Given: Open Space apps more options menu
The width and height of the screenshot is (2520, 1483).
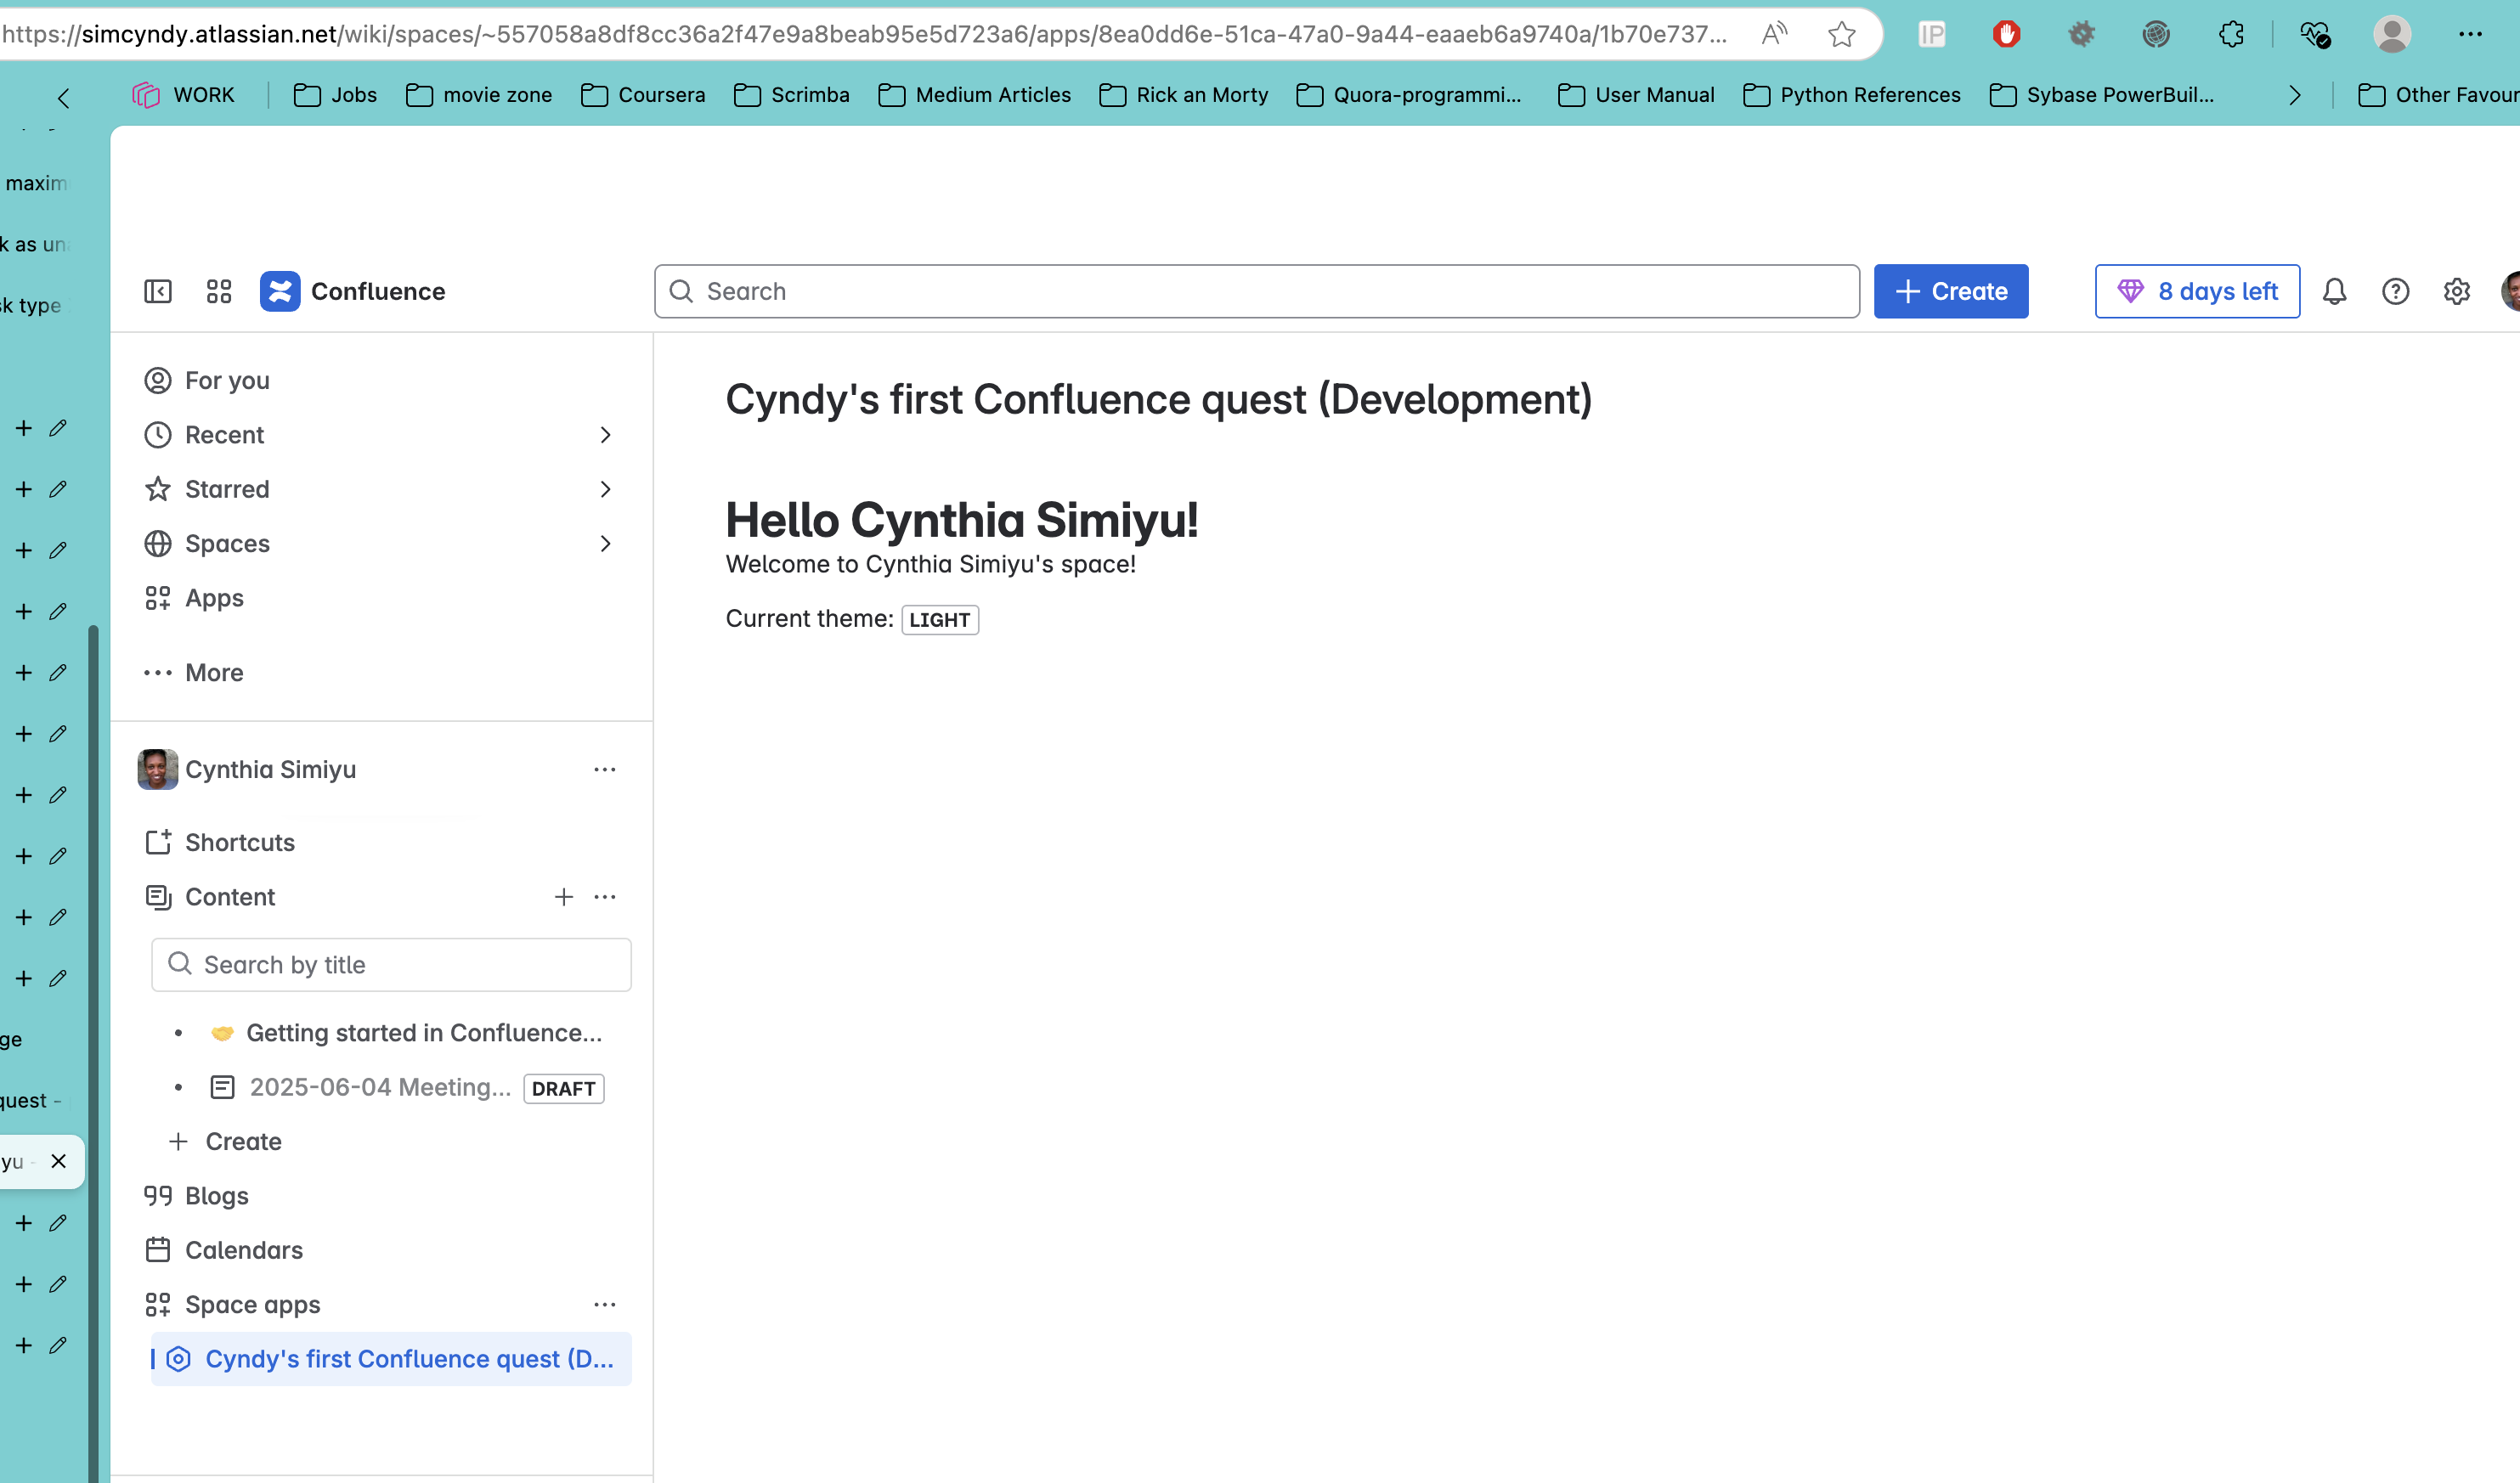Looking at the screenshot, I should pos(604,1304).
